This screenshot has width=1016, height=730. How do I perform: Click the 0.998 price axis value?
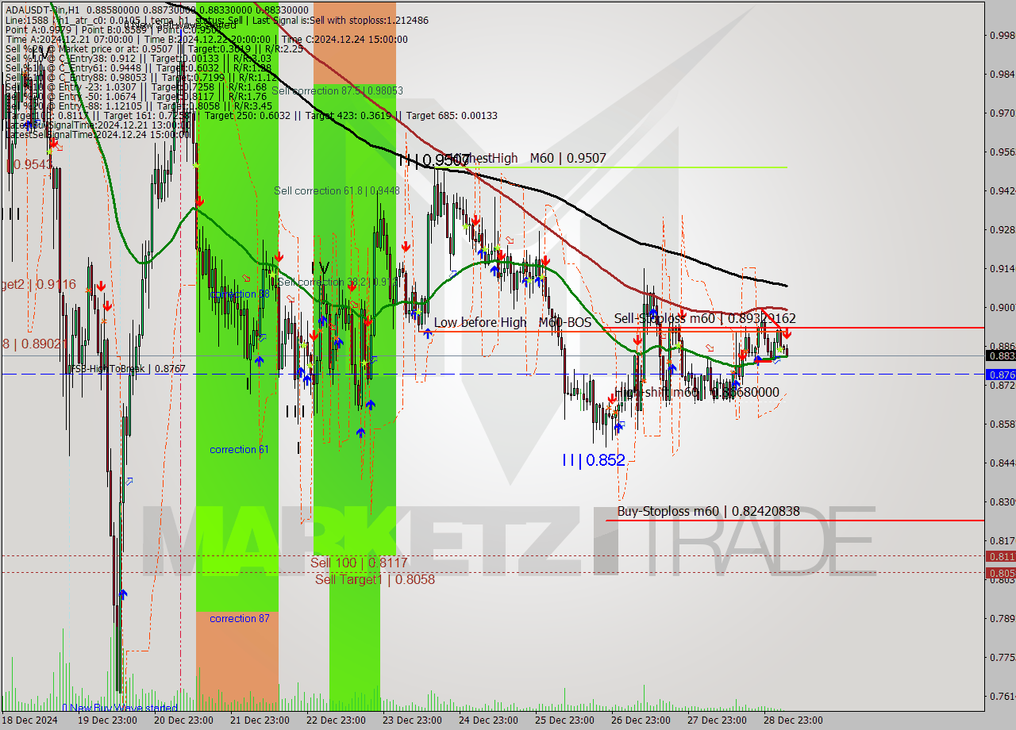pos(1002,35)
